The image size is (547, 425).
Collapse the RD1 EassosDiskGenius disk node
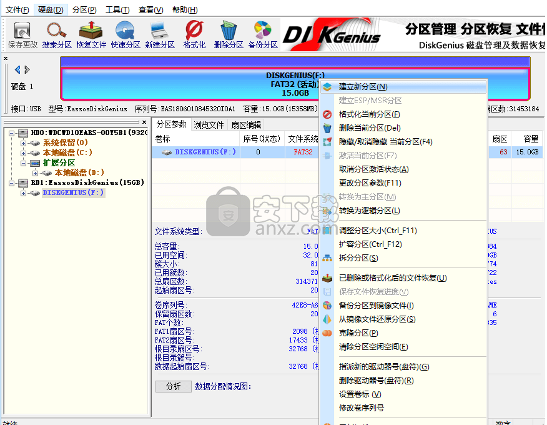pos(11,183)
